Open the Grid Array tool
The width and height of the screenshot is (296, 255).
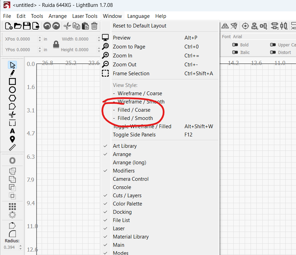12,207
